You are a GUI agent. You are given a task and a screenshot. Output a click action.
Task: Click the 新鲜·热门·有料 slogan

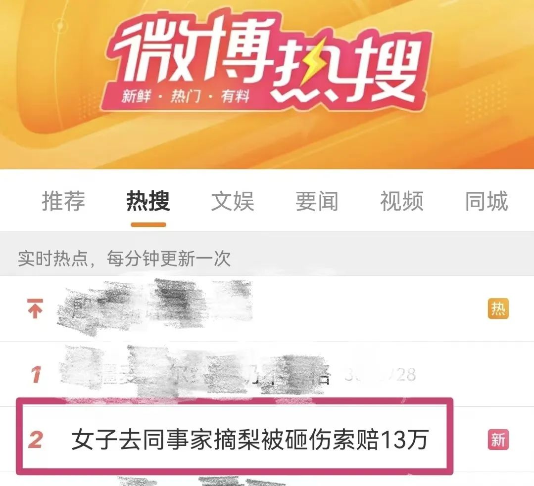click(186, 96)
